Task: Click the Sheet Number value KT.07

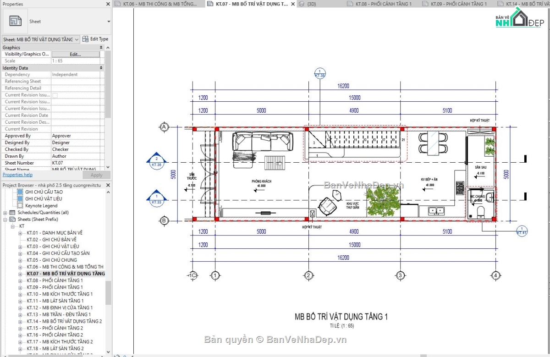Action: click(75, 163)
